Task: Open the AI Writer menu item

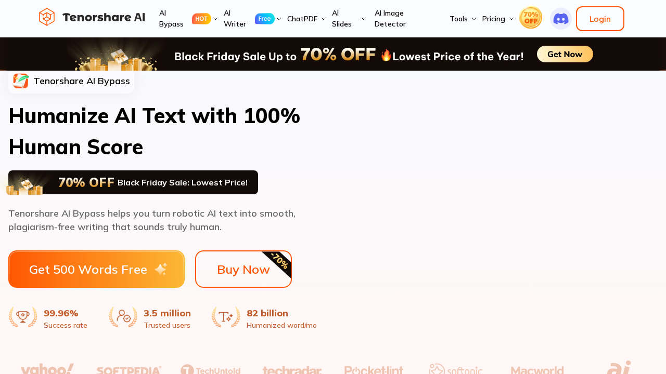Action: 235,19
